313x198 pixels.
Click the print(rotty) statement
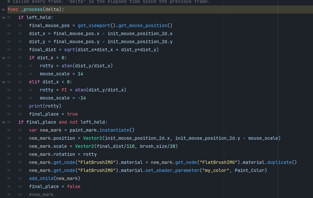pos(45,106)
